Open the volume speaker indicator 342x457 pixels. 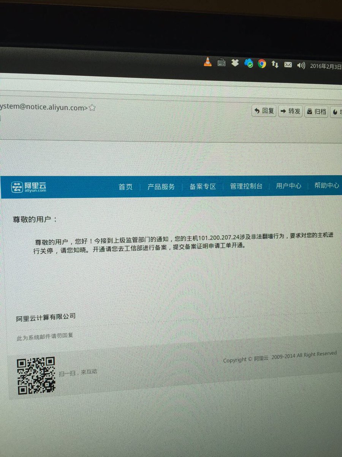point(301,66)
